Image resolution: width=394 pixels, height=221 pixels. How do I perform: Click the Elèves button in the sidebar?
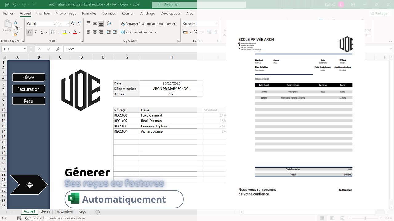click(x=29, y=77)
